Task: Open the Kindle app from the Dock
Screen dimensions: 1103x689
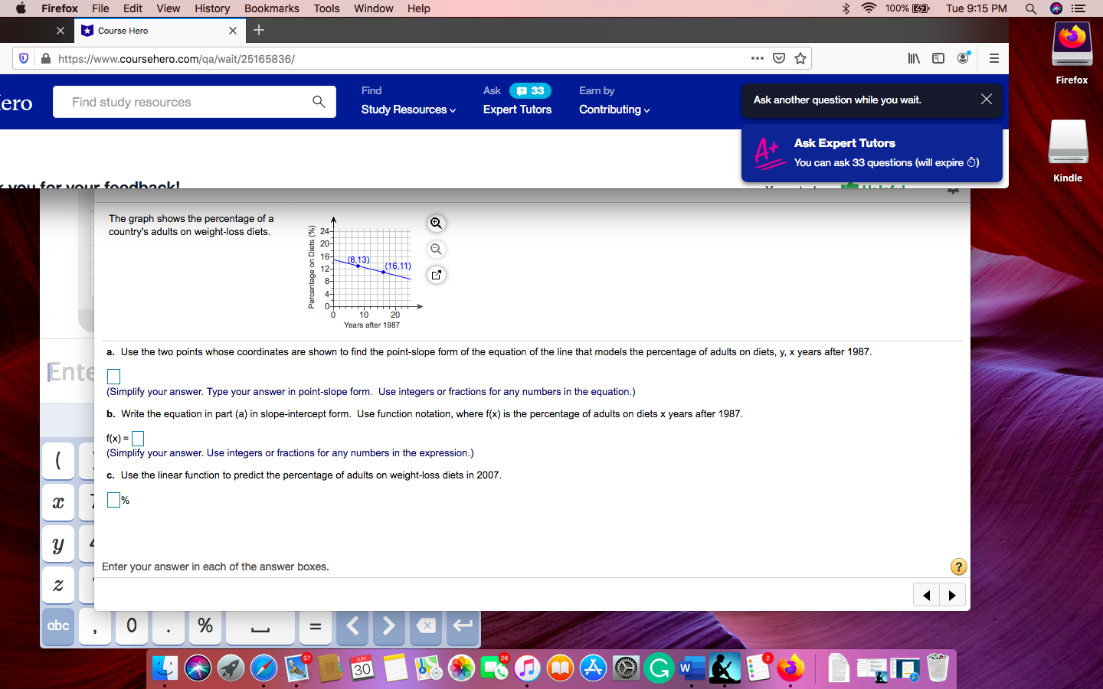Action: click(725, 669)
